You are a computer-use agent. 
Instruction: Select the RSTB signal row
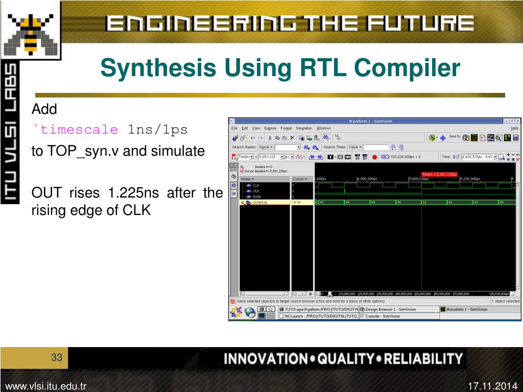(265, 197)
